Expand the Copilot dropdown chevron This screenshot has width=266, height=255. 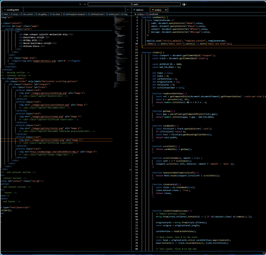coord(186,5)
